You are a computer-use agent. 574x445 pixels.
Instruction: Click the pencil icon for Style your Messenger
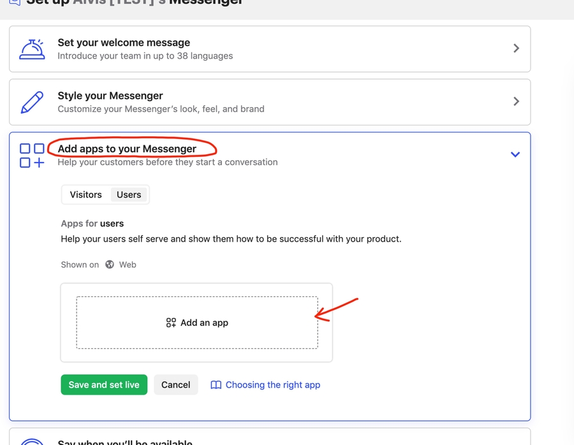pos(32,102)
